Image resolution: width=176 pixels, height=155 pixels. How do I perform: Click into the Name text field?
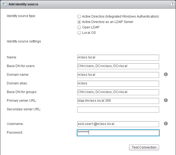tap(118, 58)
